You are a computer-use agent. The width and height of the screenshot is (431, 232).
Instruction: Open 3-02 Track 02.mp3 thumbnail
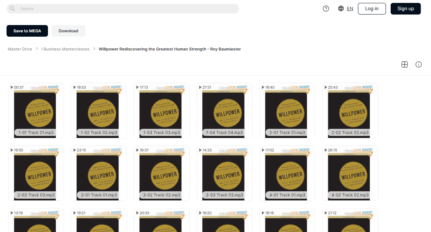tap(162, 173)
